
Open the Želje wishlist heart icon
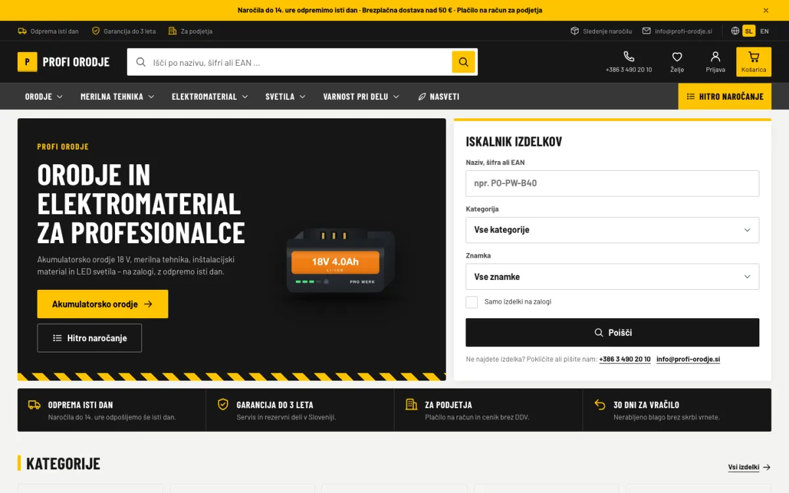pyautogui.click(x=677, y=62)
